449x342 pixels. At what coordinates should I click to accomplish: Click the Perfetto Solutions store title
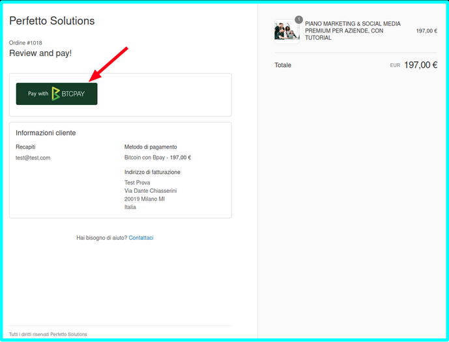(x=52, y=21)
